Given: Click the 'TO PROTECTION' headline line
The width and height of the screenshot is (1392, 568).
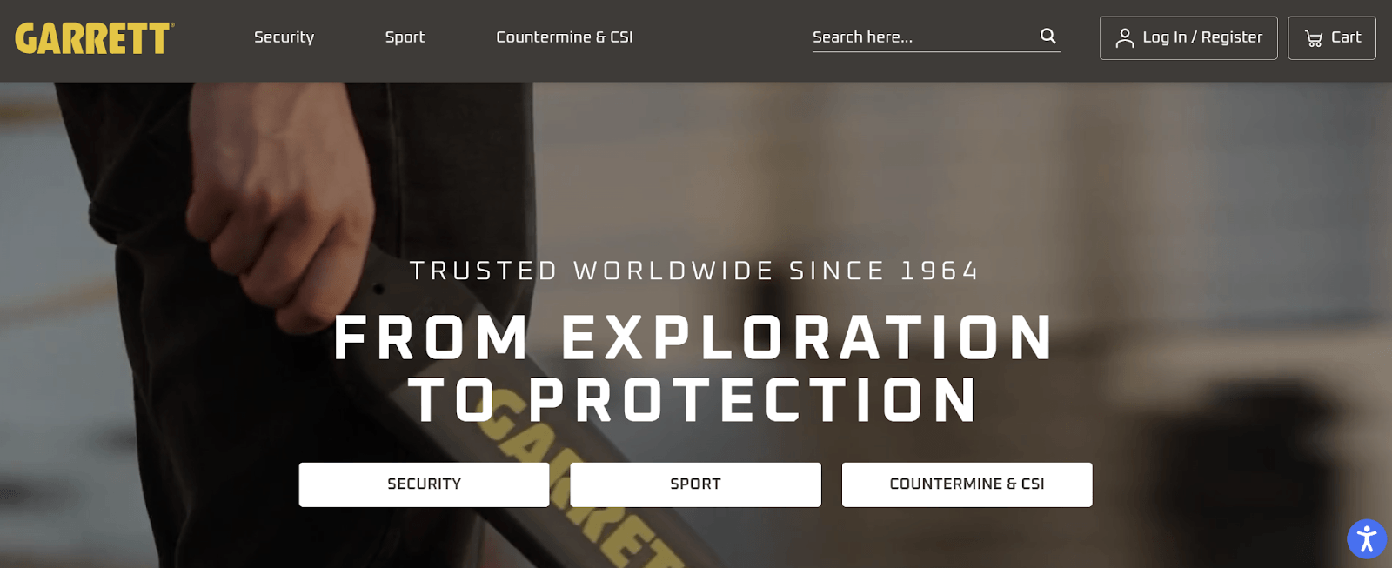Looking at the screenshot, I should (694, 399).
